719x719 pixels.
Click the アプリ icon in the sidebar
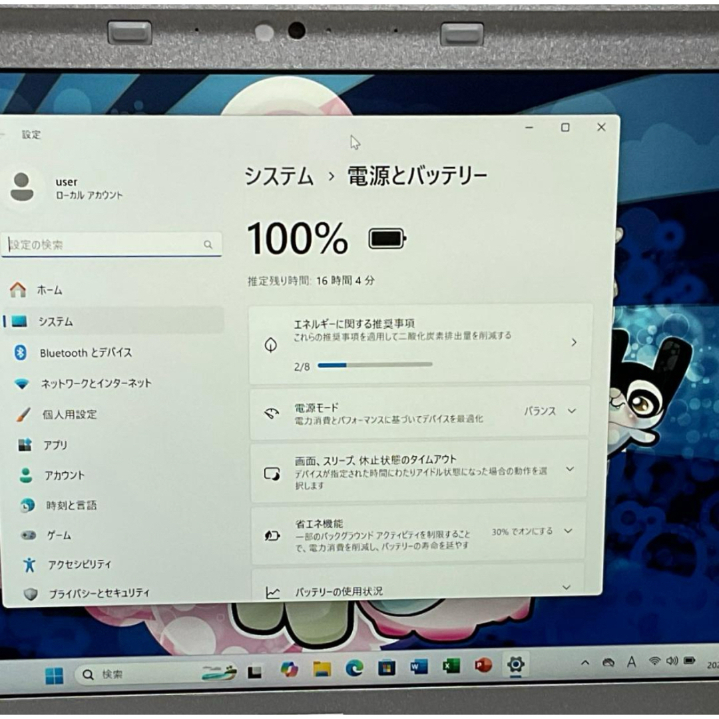click(25, 445)
